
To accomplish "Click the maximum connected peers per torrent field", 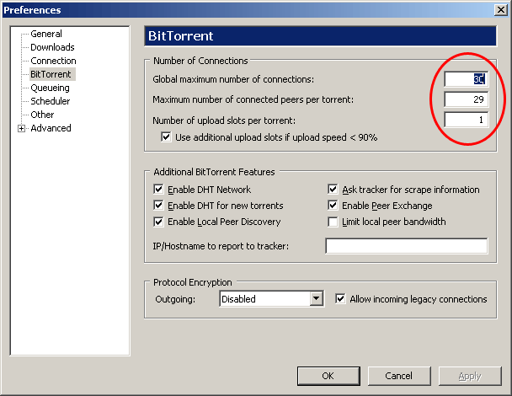I will [466, 99].
